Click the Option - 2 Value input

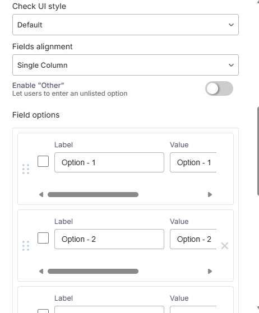point(193,239)
